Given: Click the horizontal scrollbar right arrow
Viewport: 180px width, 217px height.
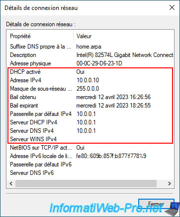Looking at the screenshot, I should pyautogui.click(x=169, y=183).
